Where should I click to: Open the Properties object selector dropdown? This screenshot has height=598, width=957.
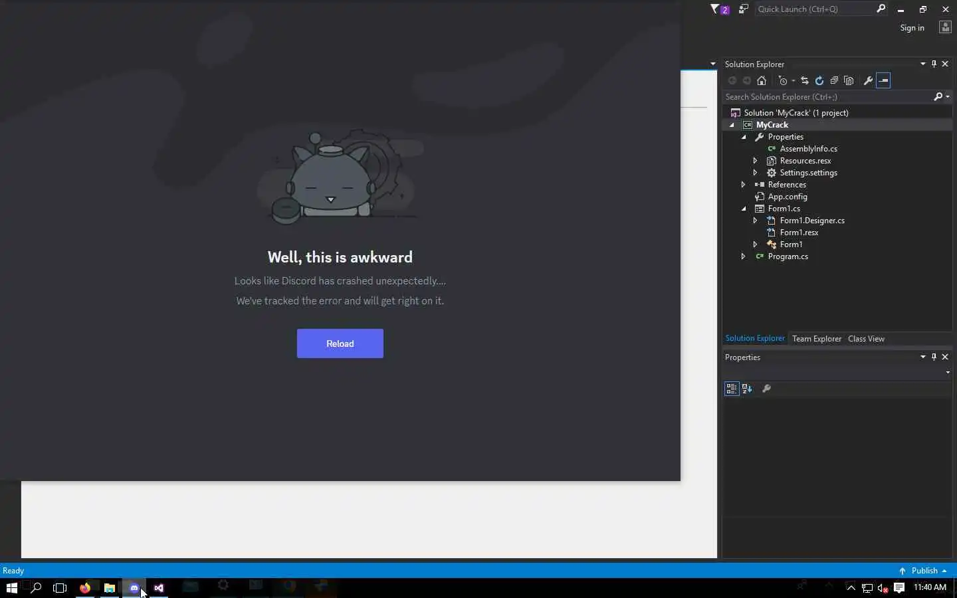948,373
